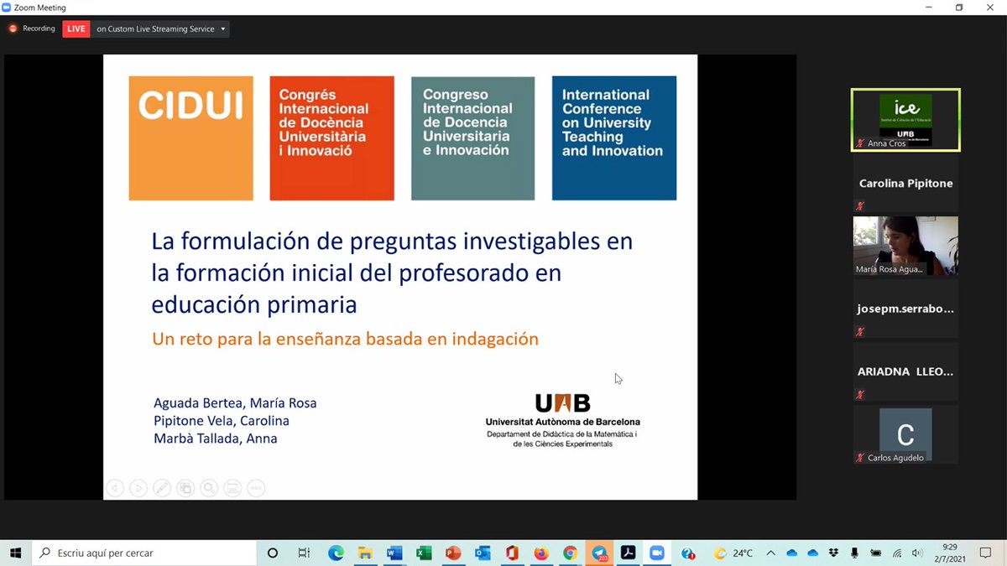Open the magnifier zoom tool under the slide
The height and width of the screenshot is (566, 1007).
pyautogui.click(x=209, y=488)
